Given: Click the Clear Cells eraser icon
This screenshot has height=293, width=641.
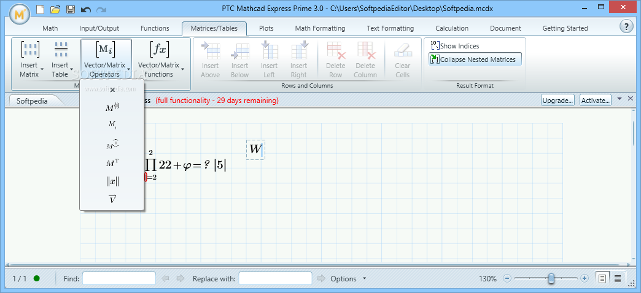Looking at the screenshot, I should 403,50.
